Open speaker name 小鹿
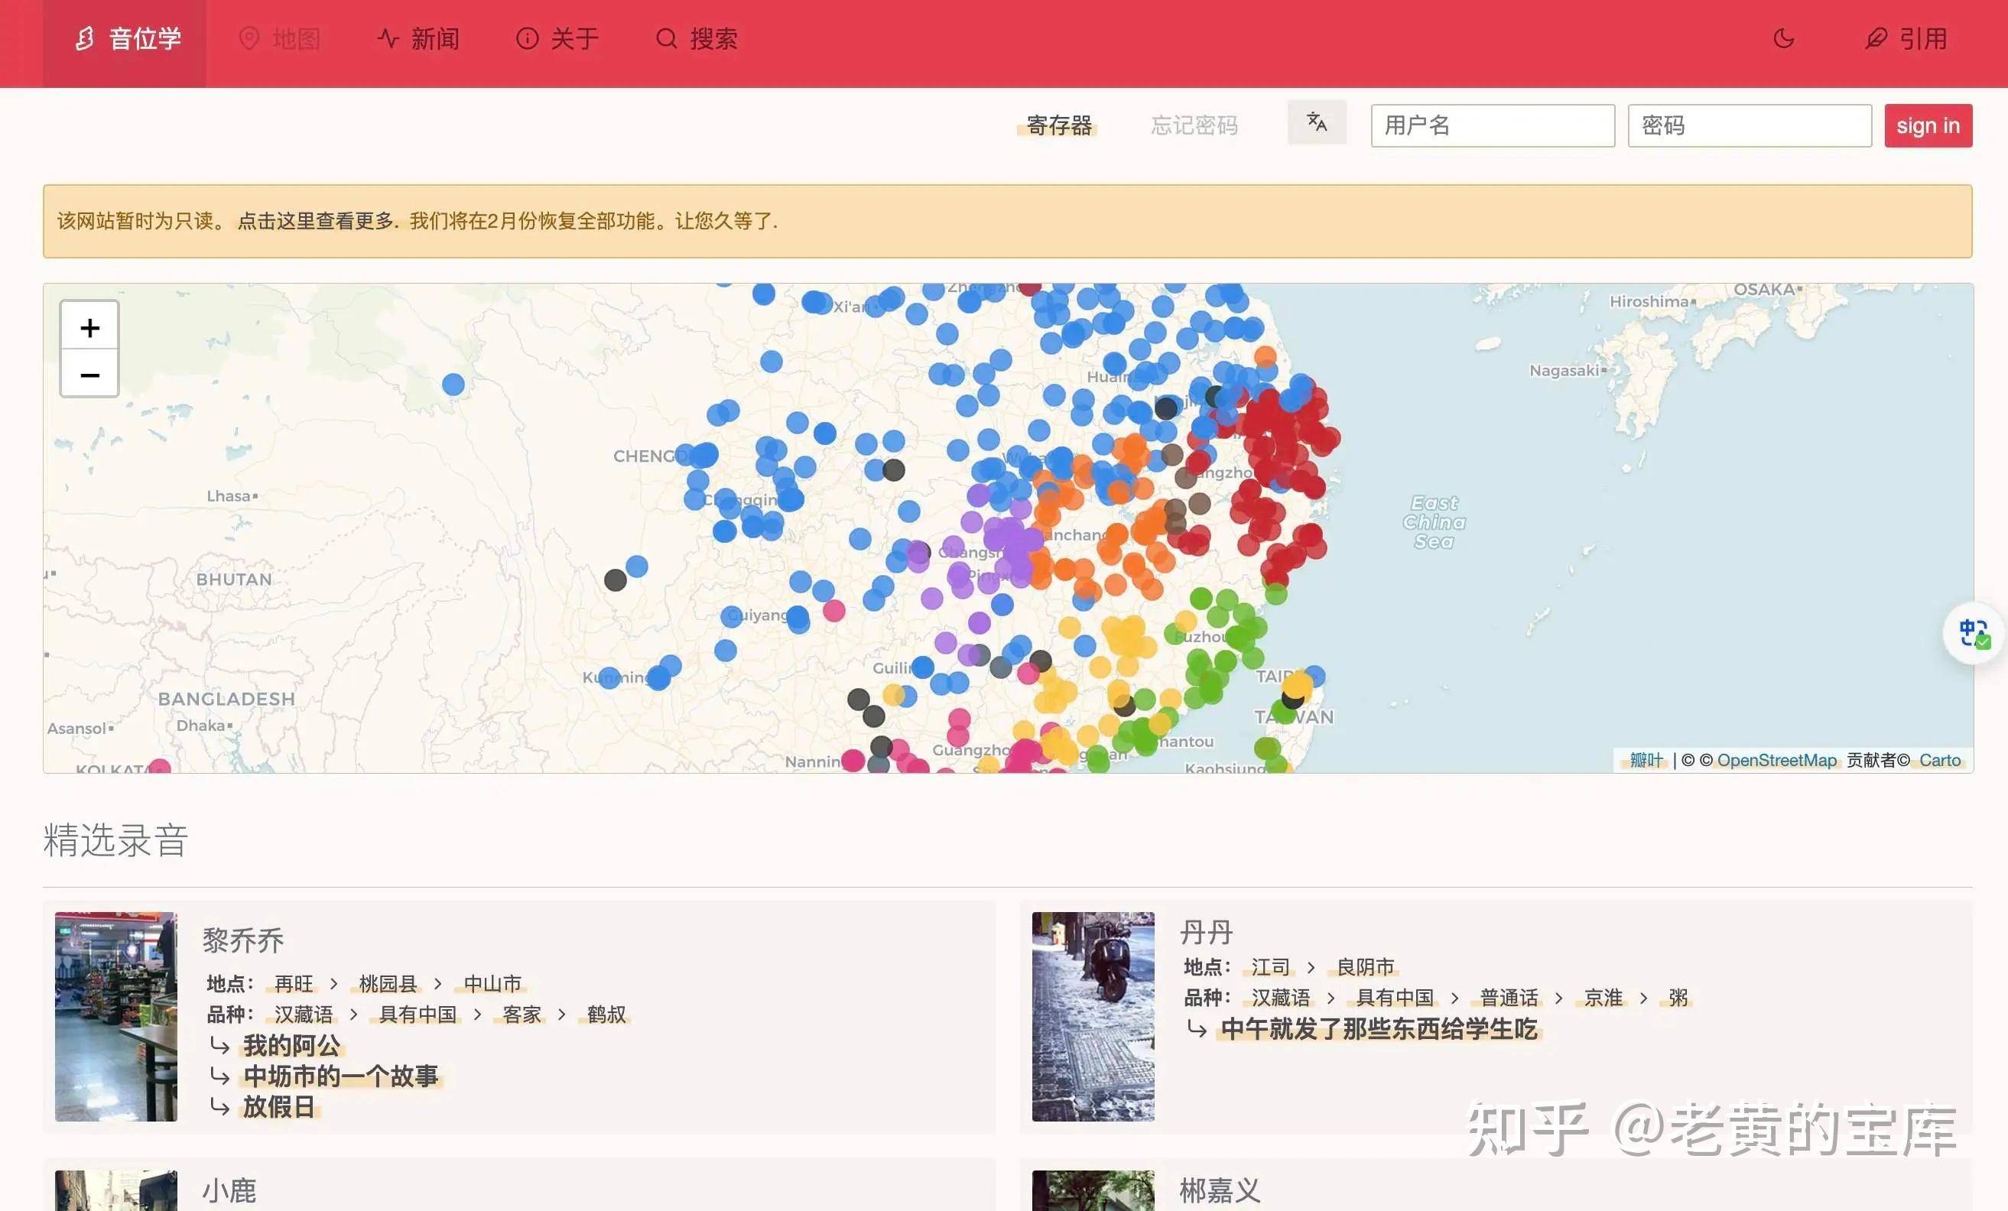Viewport: 2008px width, 1211px height. tap(229, 1190)
